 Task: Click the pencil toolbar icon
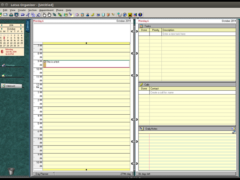113,15
